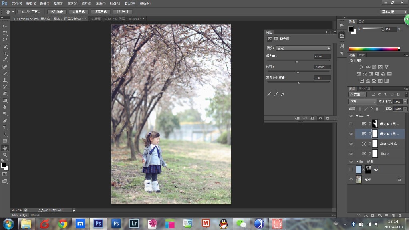Click the first options-bar button left of 适合屏幕
Image resolution: width=409 pixels, height=230 pixels.
point(57,12)
